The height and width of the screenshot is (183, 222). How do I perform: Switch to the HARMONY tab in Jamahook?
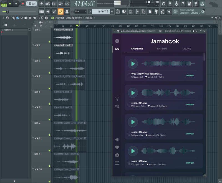[137, 49]
